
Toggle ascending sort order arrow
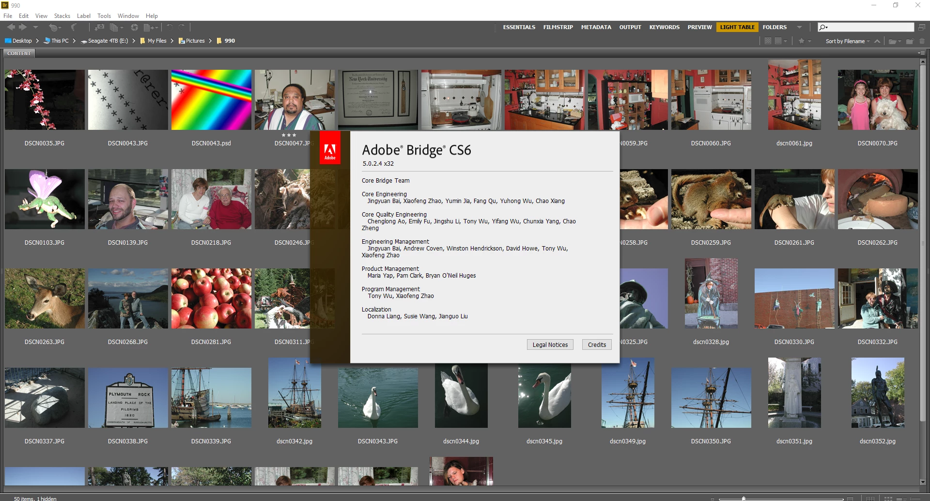(877, 41)
